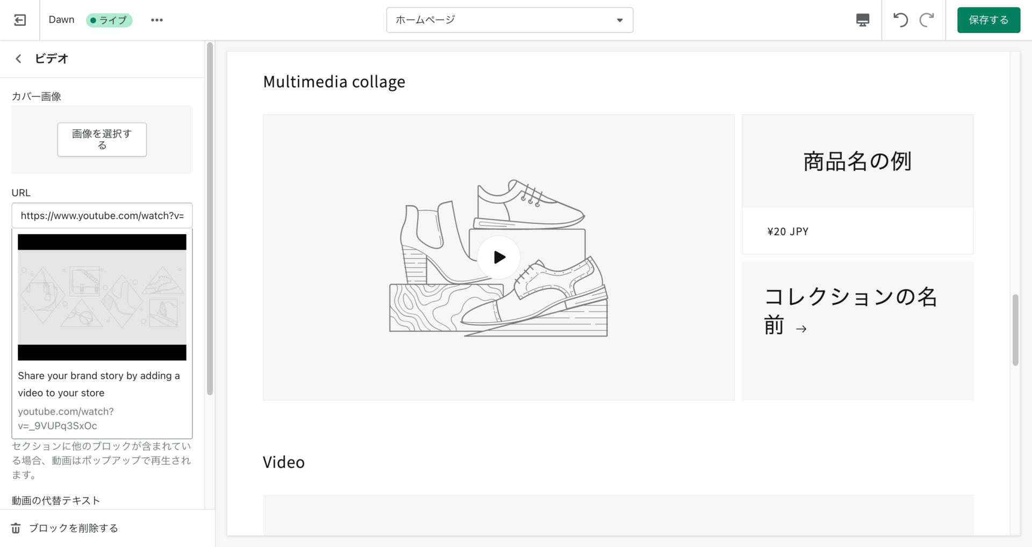This screenshot has height=547, width=1032.
Task: Go back using the arrow beside ビデオ
Action: 19,59
